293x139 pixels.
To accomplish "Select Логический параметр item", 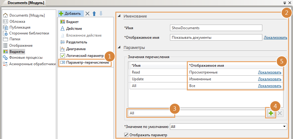I will [x=85, y=56].
